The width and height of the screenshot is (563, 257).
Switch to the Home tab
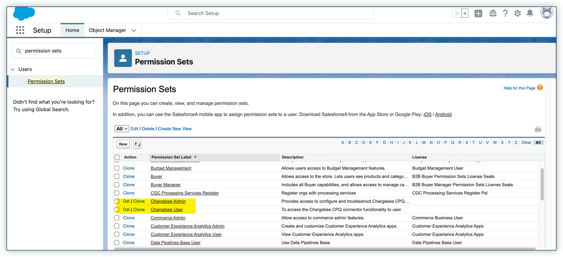point(72,30)
